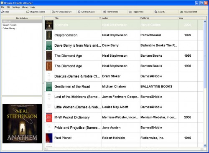Click the book list scroll up arrow
Image resolution: width=209 pixels, height=153 pixels.
[205, 22]
